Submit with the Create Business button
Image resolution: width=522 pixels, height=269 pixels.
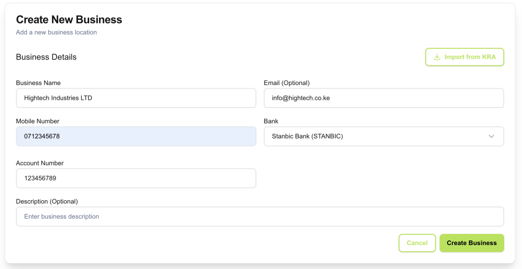click(472, 243)
